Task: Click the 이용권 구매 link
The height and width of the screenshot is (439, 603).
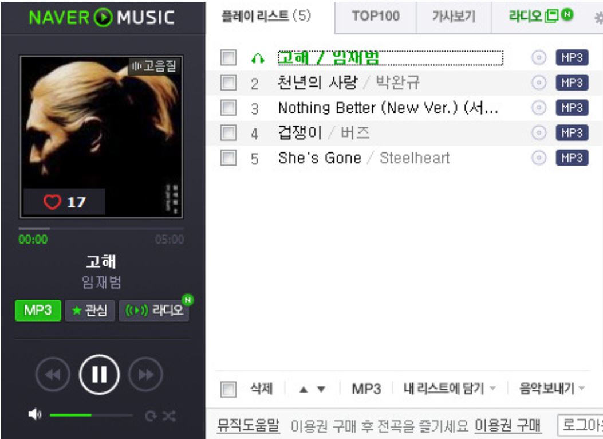Action: (508, 426)
